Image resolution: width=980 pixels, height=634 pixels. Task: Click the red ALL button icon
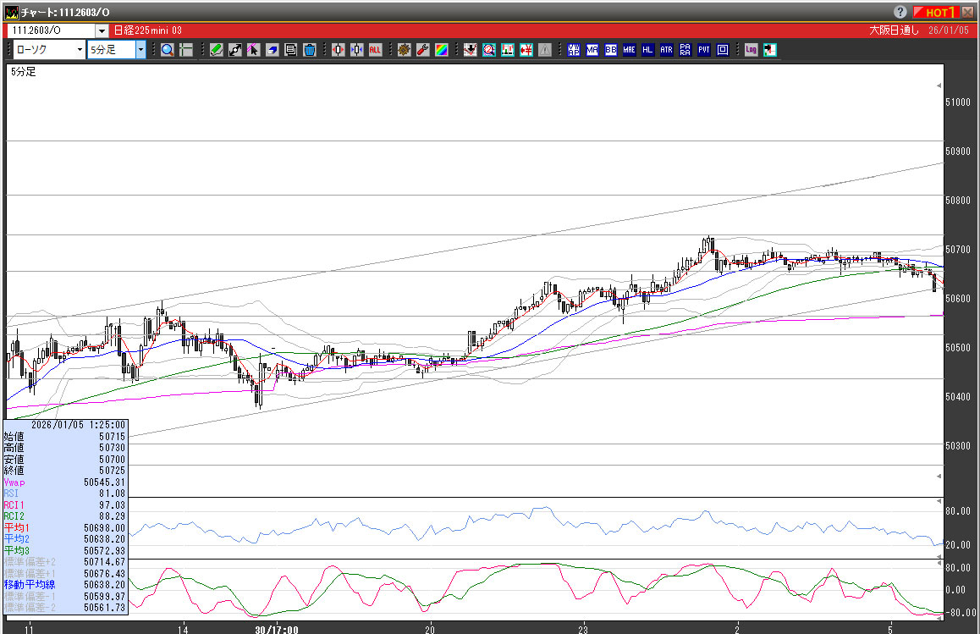point(375,50)
